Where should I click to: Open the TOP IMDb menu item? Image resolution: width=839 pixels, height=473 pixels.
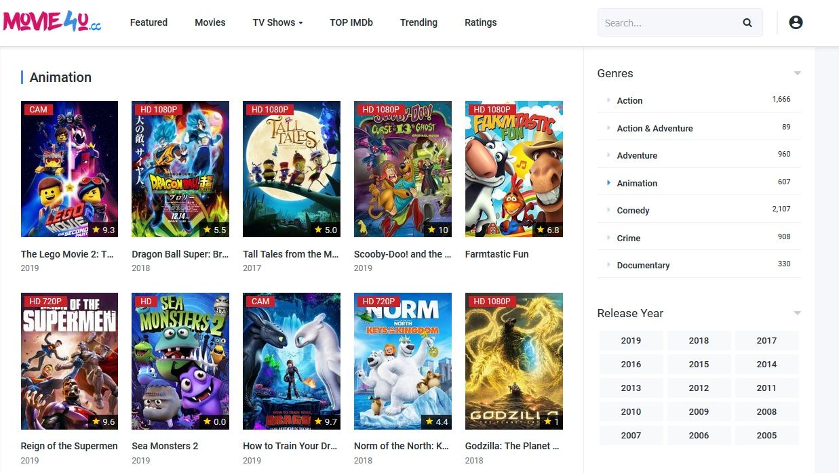351,22
